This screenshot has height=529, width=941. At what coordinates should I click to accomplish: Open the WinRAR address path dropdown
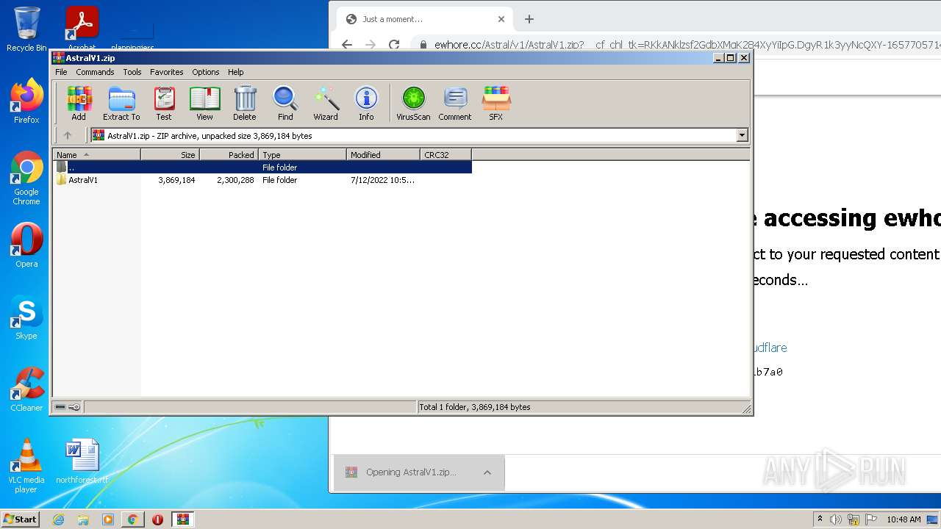[742, 135]
